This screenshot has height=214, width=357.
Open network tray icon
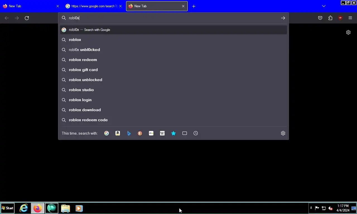coord(324,208)
